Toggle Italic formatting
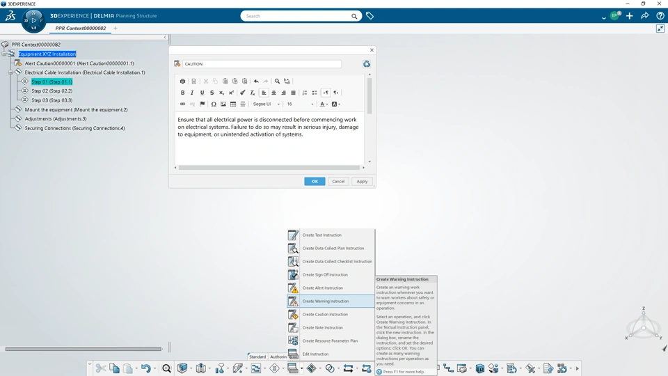This screenshot has height=376, width=668. pyautogui.click(x=192, y=93)
